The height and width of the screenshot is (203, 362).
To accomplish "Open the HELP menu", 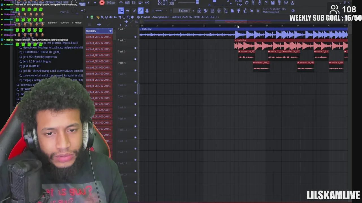I will (66, 3).
